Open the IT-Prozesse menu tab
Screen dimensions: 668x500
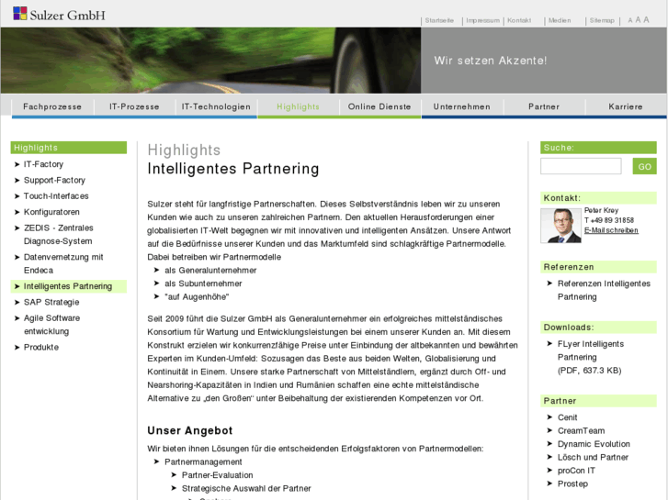(134, 106)
